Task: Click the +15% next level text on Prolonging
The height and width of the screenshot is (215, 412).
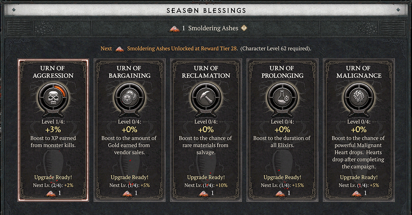Action: point(298,186)
